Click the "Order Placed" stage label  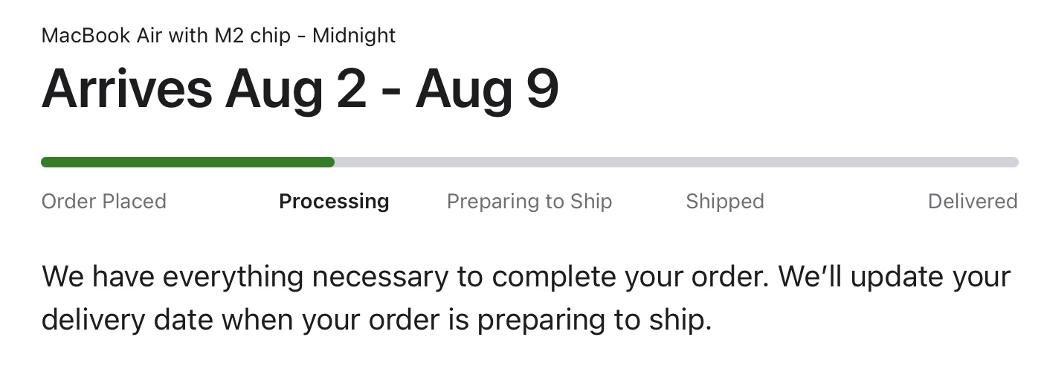click(x=103, y=202)
